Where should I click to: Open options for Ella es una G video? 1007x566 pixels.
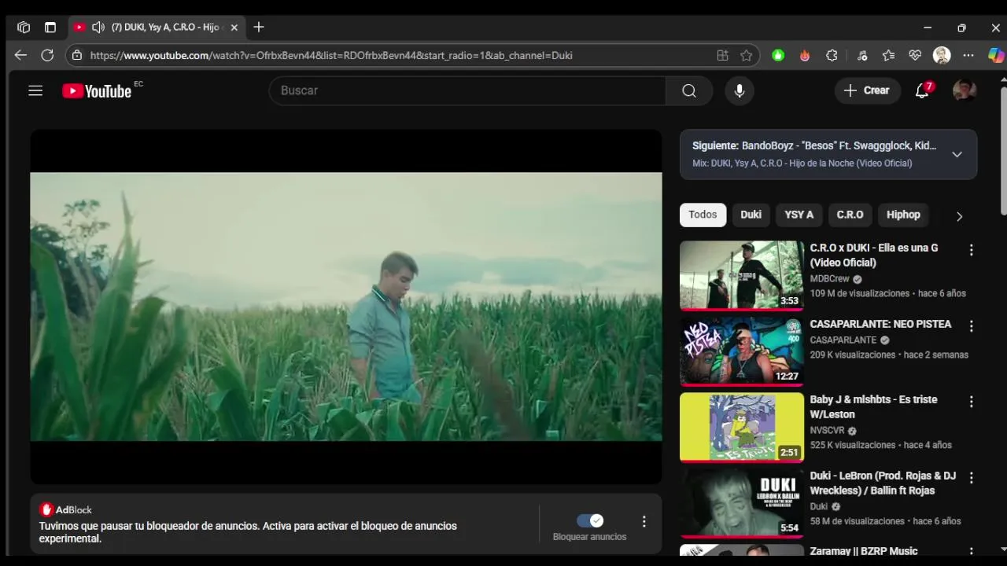971,250
